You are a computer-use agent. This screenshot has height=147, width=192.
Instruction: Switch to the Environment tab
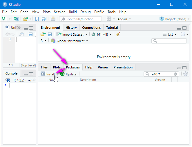pos(50,28)
